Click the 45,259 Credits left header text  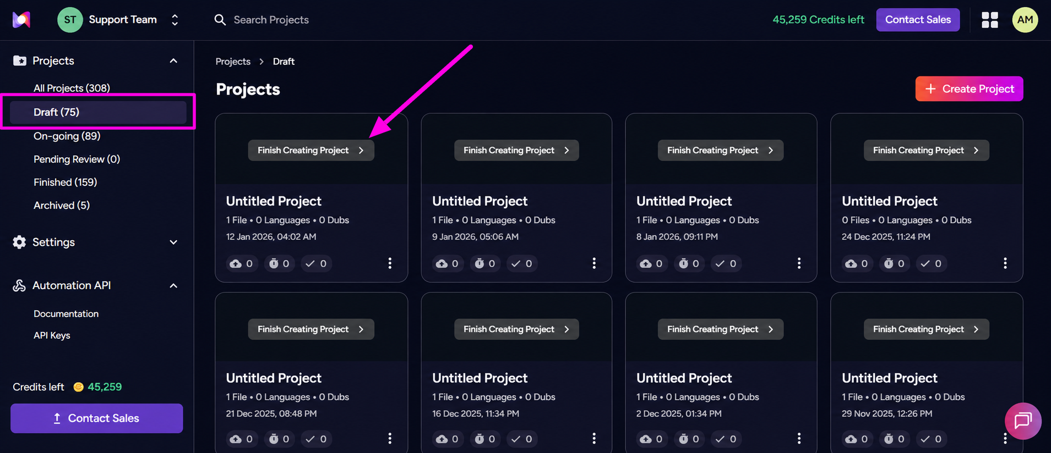tap(818, 20)
